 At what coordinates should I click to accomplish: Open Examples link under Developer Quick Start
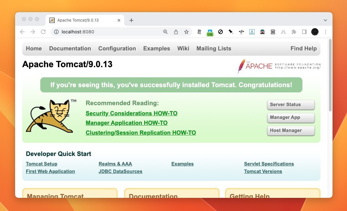tap(183, 164)
